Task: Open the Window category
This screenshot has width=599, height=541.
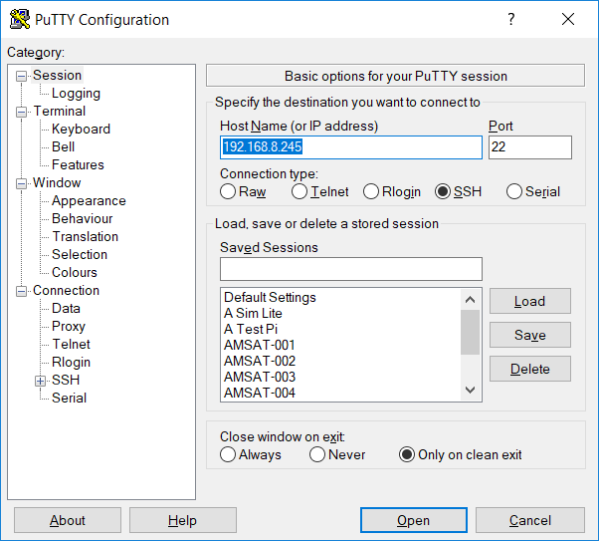Action: click(57, 183)
